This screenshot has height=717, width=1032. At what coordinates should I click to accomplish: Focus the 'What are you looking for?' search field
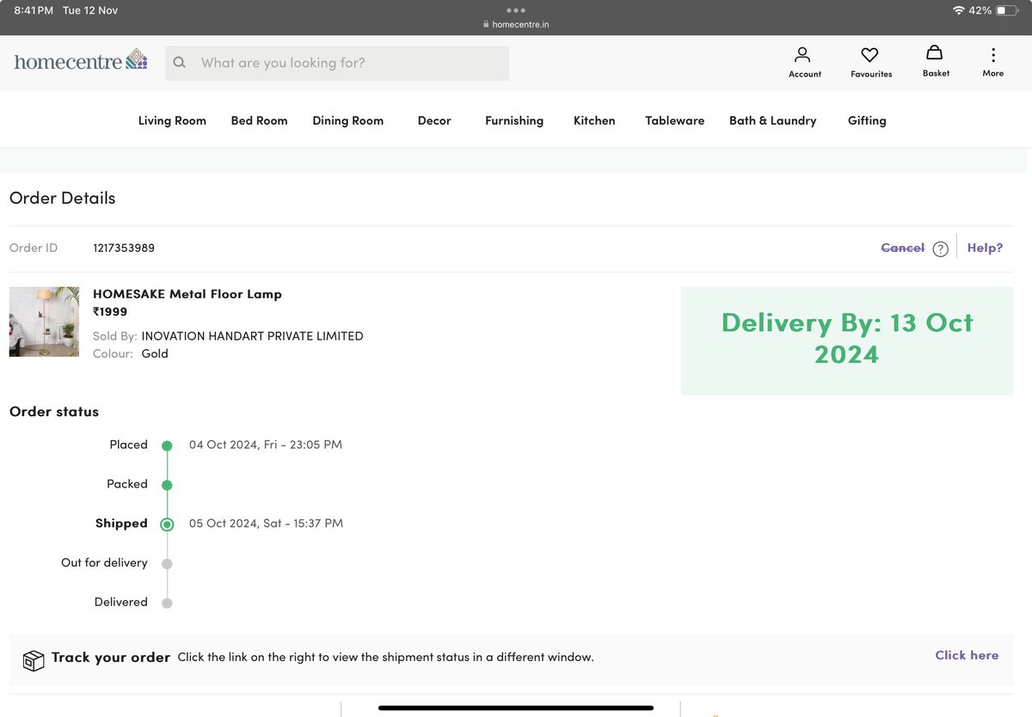coord(337,63)
